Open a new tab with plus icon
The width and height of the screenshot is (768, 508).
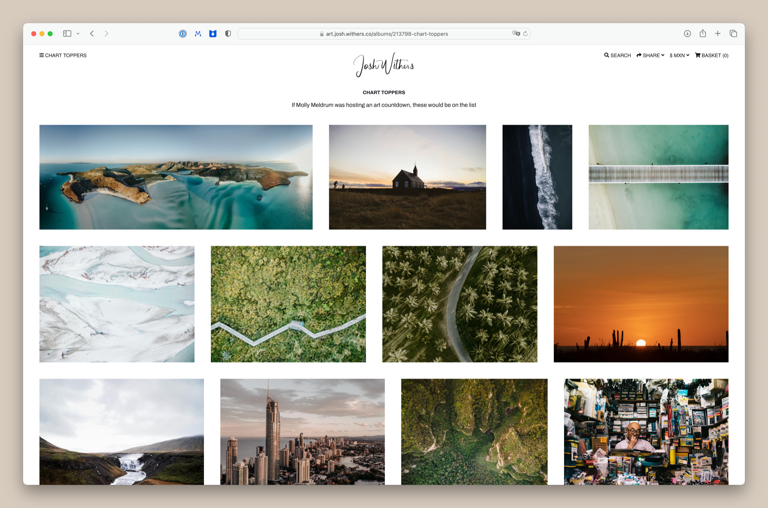(717, 34)
